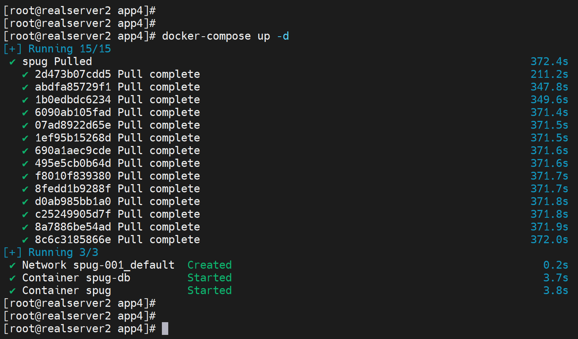
Task: Click the checkmark beside spug Pulled
Action: pos(12,62)
